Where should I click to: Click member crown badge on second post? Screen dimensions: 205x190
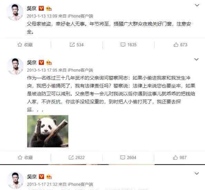click(x=49, y=62)
